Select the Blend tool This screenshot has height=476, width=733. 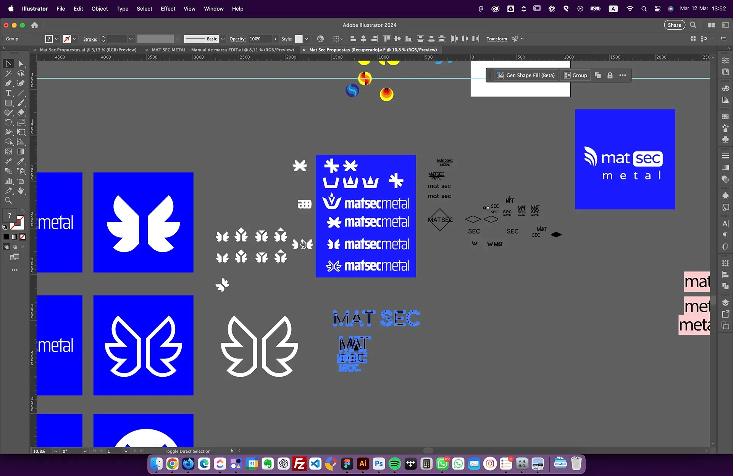8,171
